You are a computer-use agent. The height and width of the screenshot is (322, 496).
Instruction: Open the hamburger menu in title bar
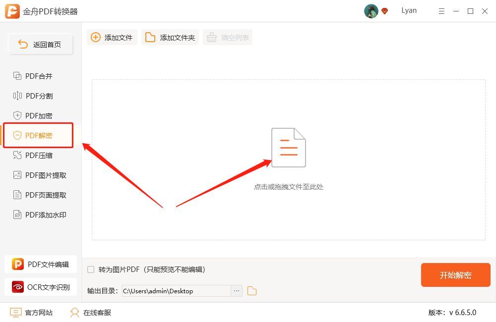point(441,11)
